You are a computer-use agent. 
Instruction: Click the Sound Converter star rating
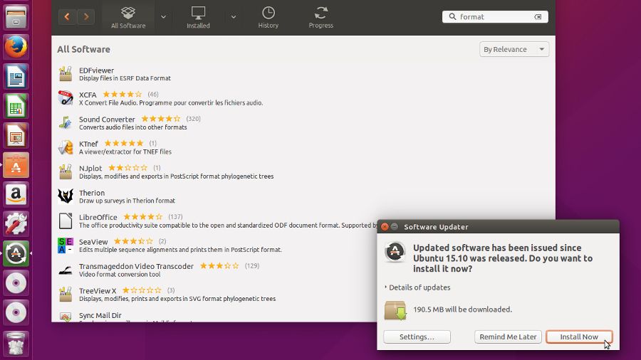click(x=161, y=119)
